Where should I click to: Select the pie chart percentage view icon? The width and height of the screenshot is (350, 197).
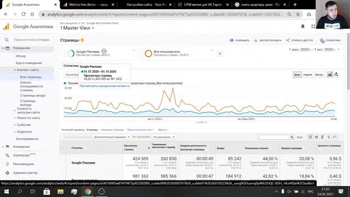(x=317, y=137)
